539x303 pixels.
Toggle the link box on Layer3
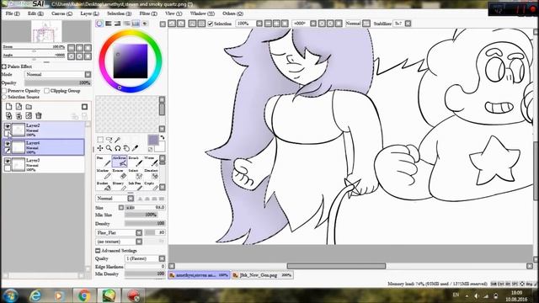pos(8,168)
